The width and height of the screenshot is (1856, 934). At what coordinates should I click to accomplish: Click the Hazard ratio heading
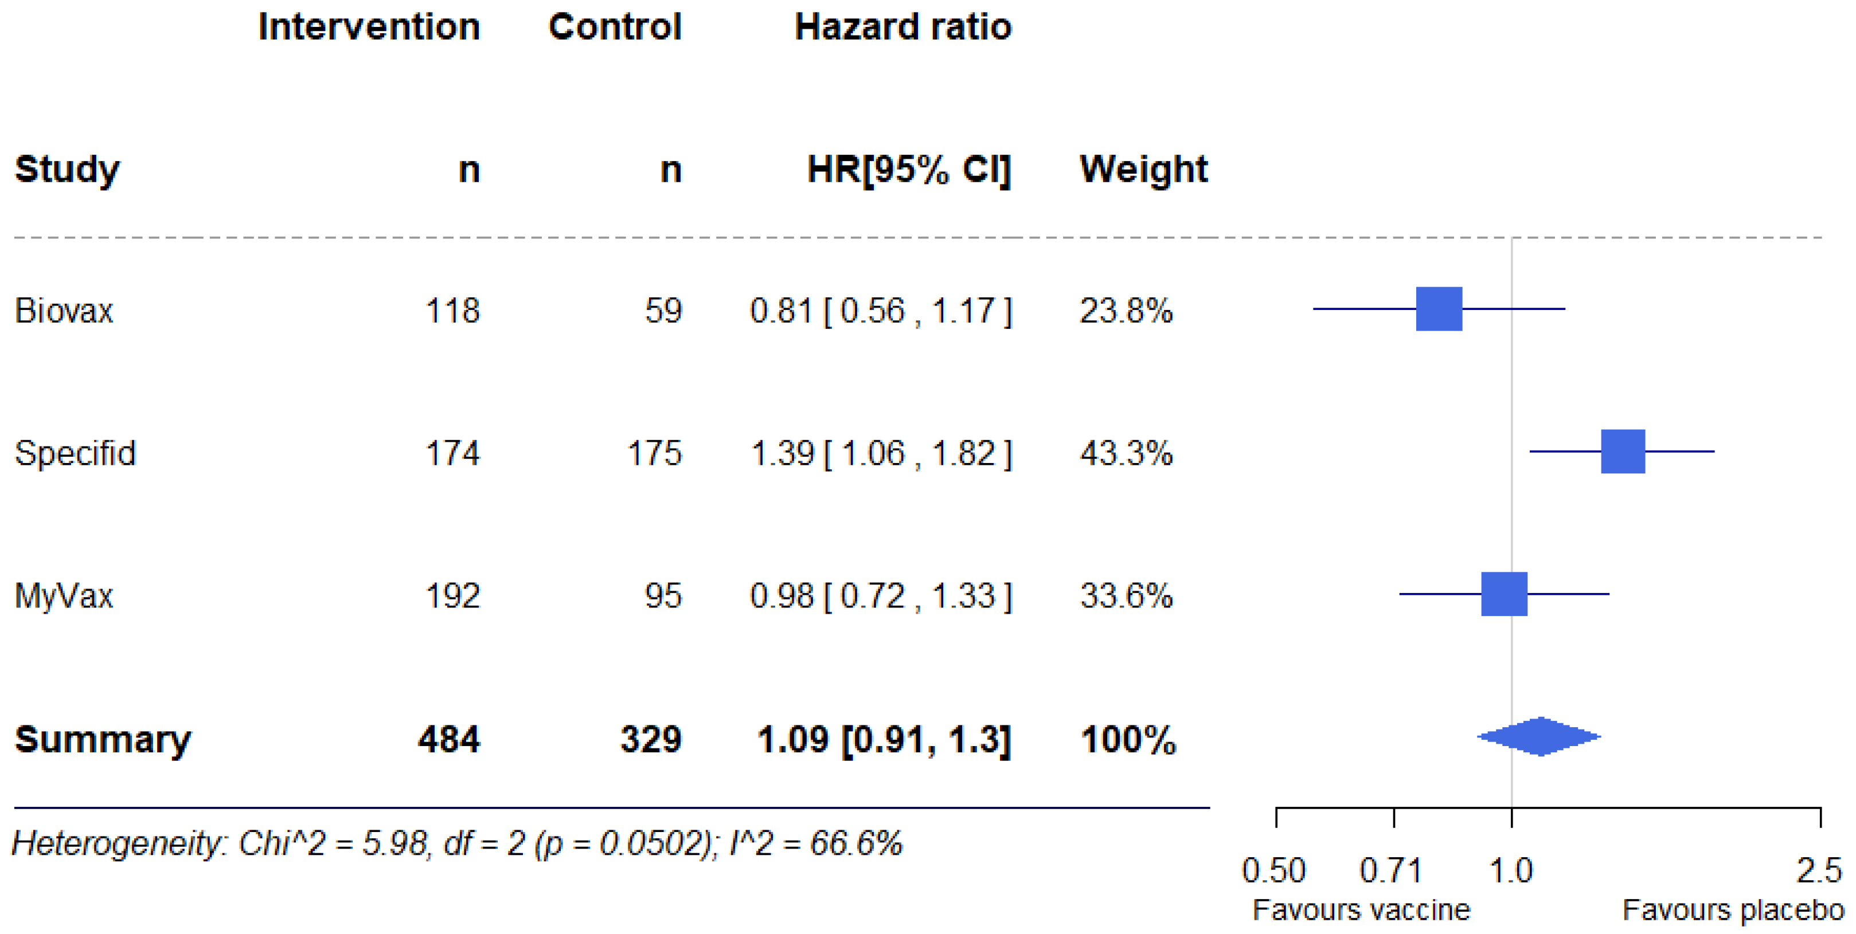[903, 28]
